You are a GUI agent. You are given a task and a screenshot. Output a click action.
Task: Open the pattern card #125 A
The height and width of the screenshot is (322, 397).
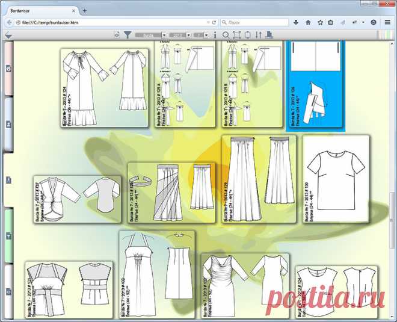point(185,84)
